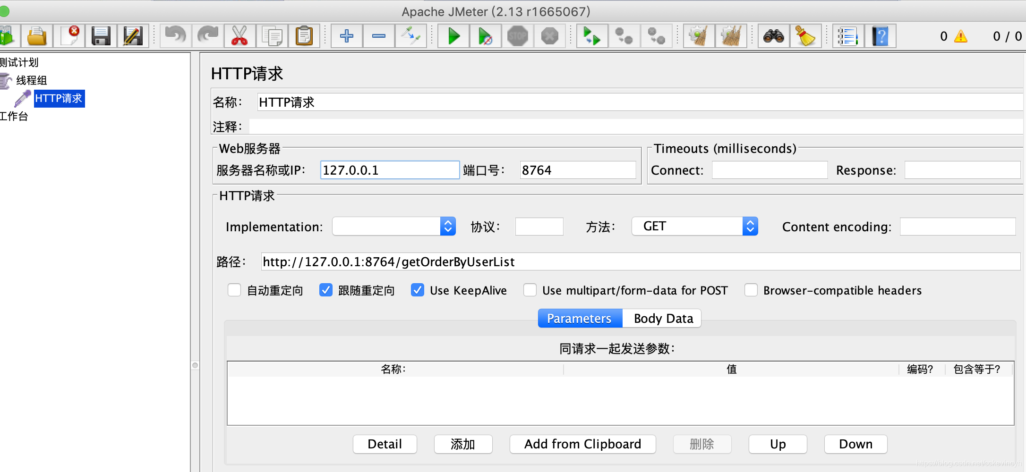Shutdown all remote engines icon
This screenshot has height=472, width=1026.
(x=656, y=36)
